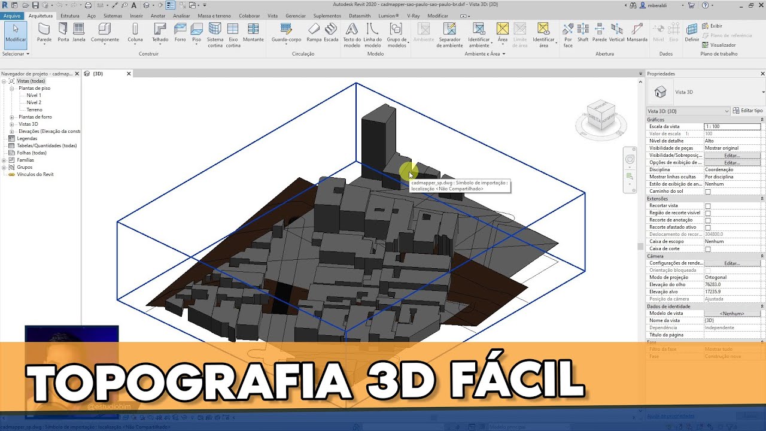Open the Grupo de modelos tool
Screen dimensions: 766x431
[396, 35]
